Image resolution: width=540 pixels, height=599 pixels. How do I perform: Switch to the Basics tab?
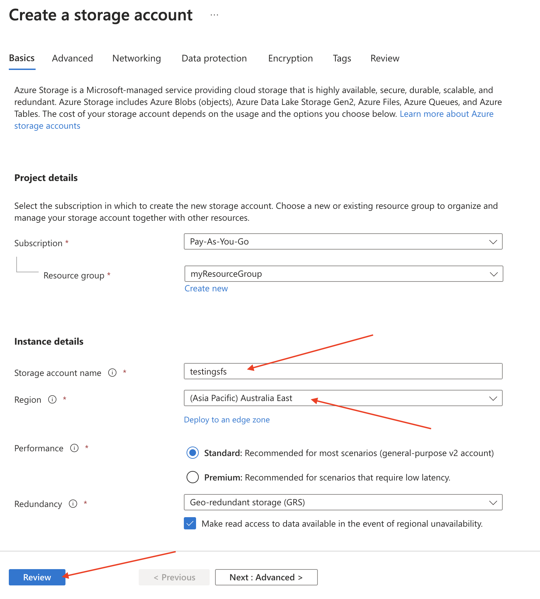click(x=22, y=58)
